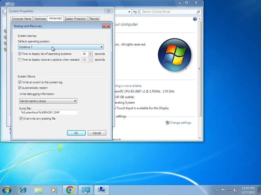
Task: Click shield icon beside Change settings
Action: coord(167,123)
